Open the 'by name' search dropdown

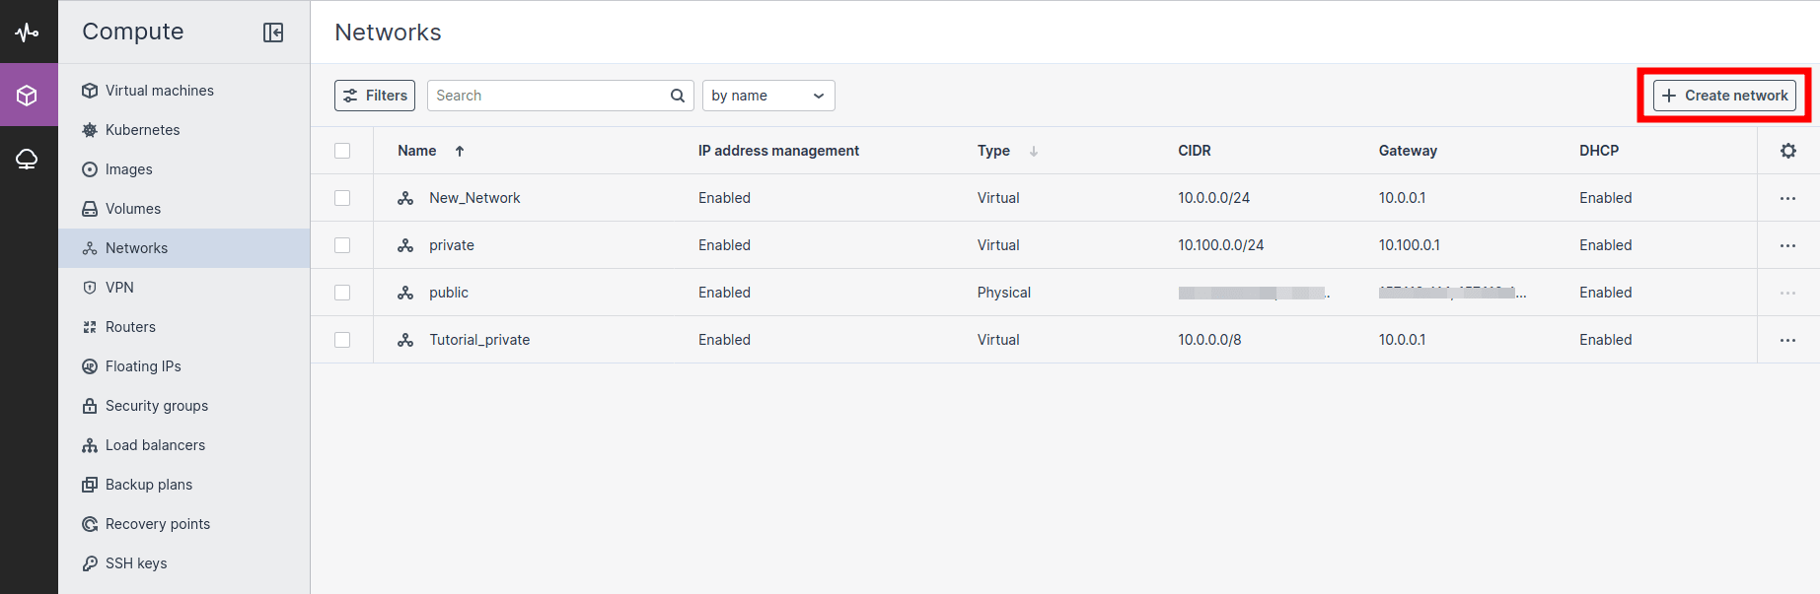768,96
